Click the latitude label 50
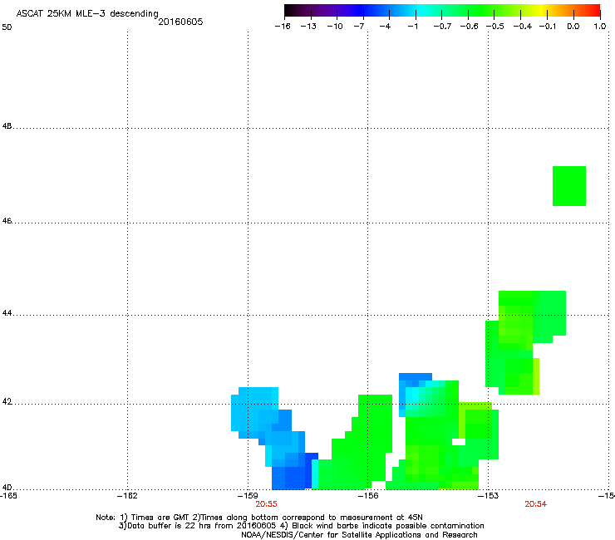 [7, 27]
